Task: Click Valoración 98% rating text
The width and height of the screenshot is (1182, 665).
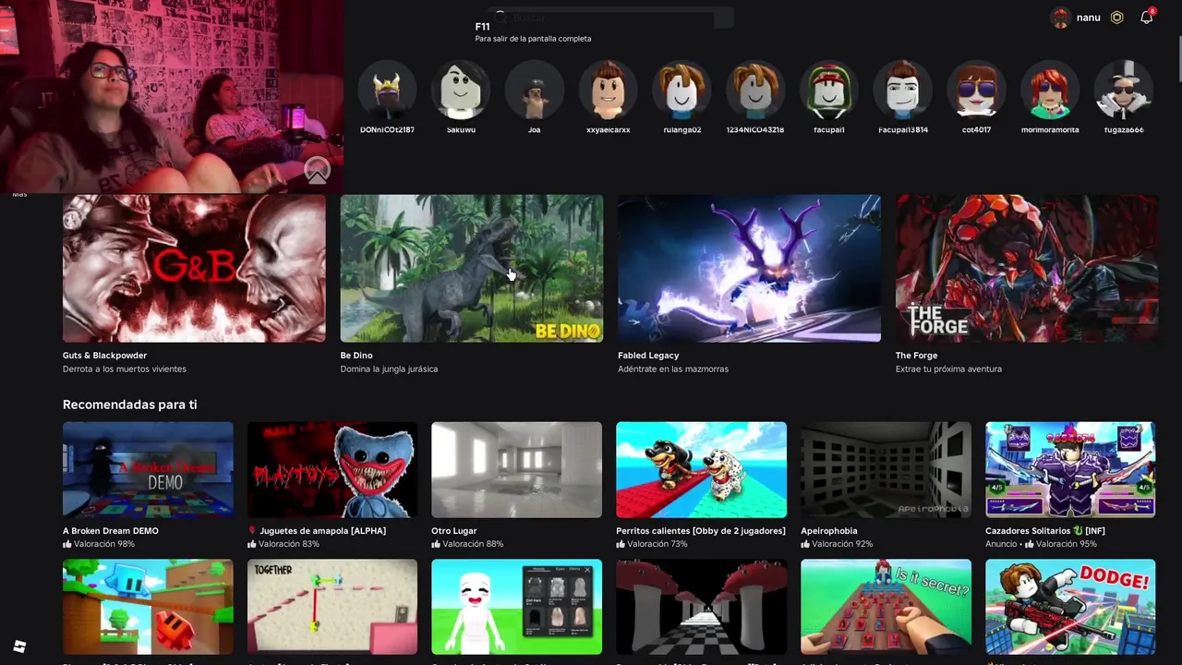Action: pos(103,544)
